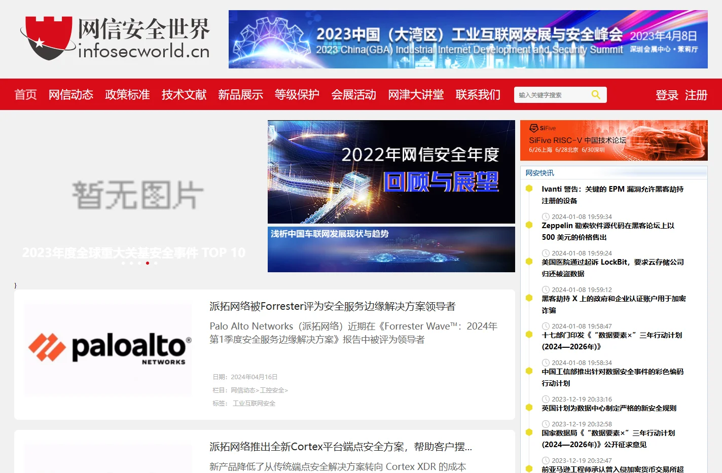Read the 美国医院通过起诉 LockBit news item
The width and height of the screenshot is (722, 473).
click(x=612, y=268)
